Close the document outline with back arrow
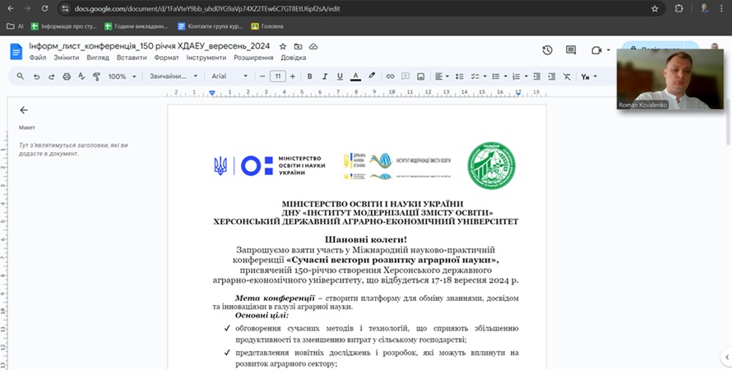 (24, 110)
